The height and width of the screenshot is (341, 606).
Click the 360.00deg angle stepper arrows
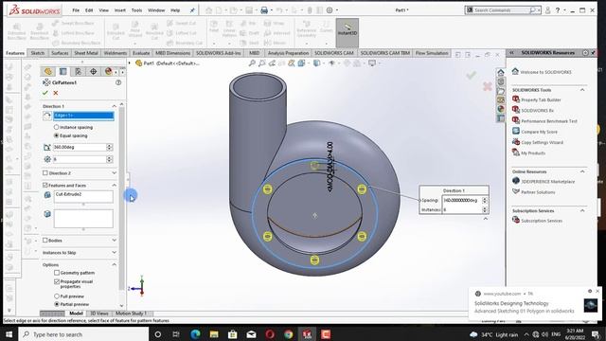click(110, 147)
